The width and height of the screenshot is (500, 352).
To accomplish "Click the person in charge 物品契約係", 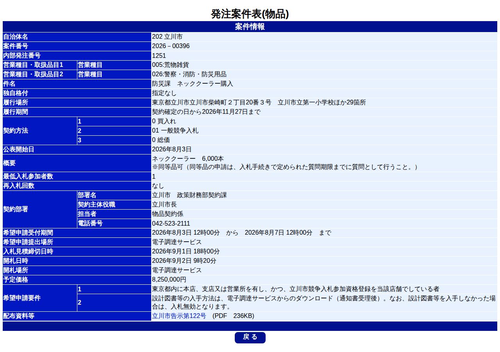I will pos(168,214).
